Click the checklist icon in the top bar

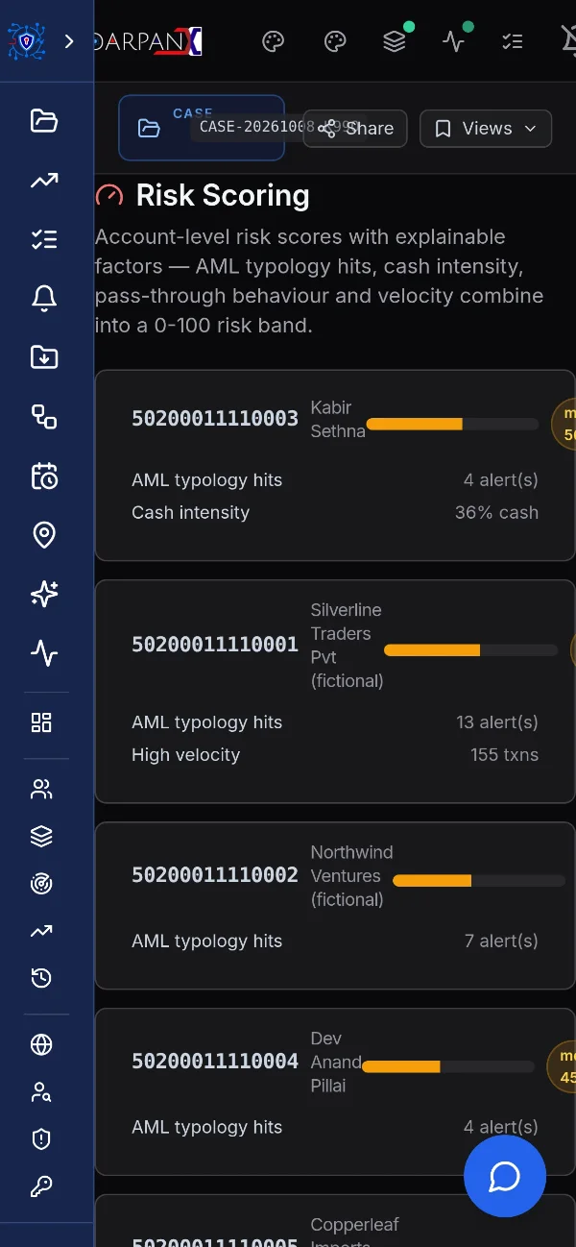tap(513, 41)
